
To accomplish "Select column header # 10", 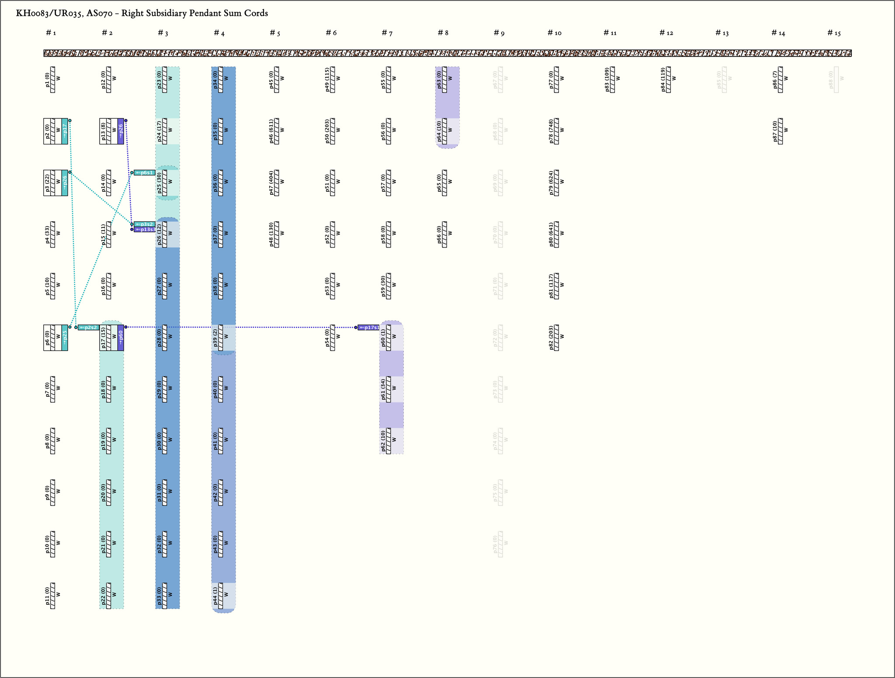I will coord(555,33).
